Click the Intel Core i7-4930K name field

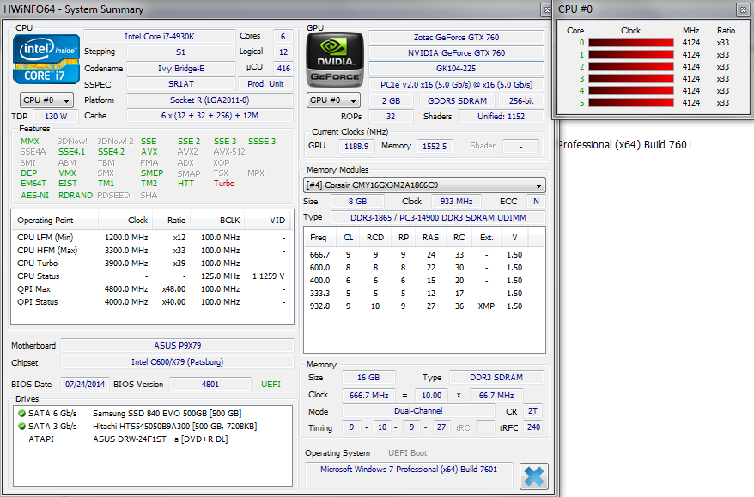[160, 37]
